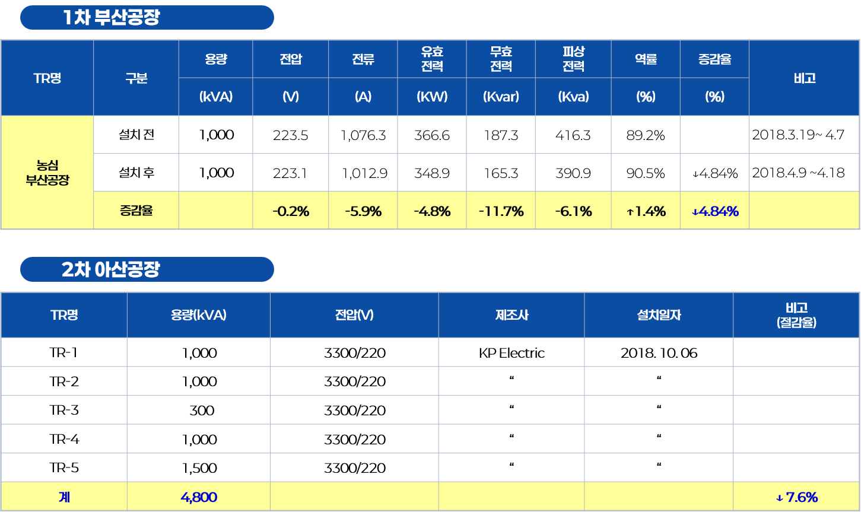Screen dimensions: 861x512
Task: Select the 제조사 column header
Action: click(511, 315)
